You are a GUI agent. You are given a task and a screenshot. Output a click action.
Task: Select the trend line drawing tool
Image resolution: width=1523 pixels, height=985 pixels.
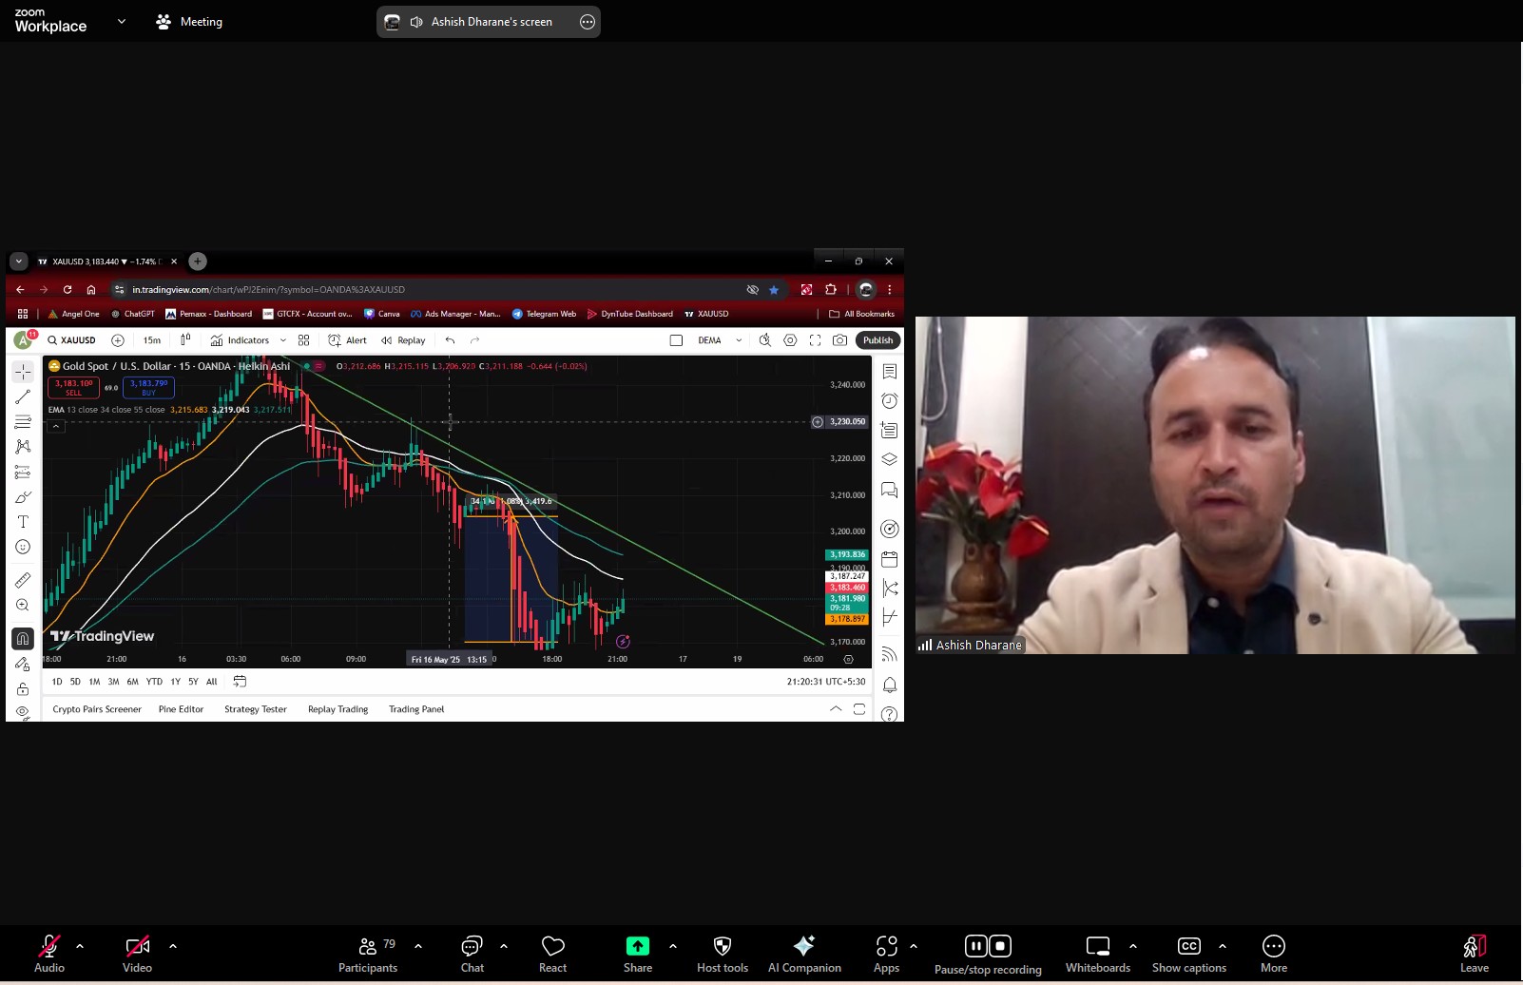pyautogui.click(x=23, y=396)
